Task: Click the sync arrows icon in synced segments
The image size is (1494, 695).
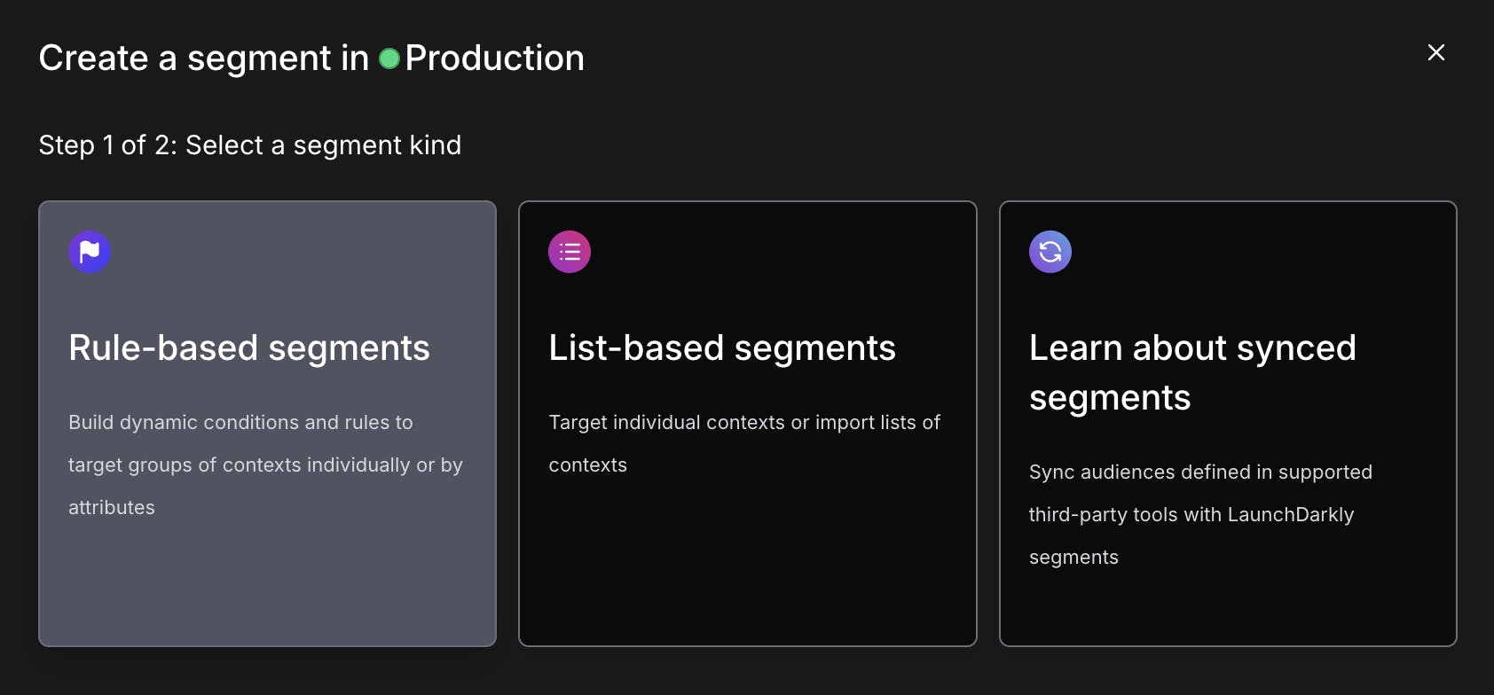Action: [1050, 252]
